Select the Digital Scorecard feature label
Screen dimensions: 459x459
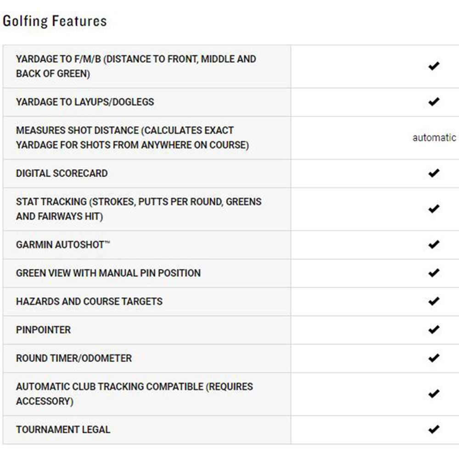click(62, 174)
